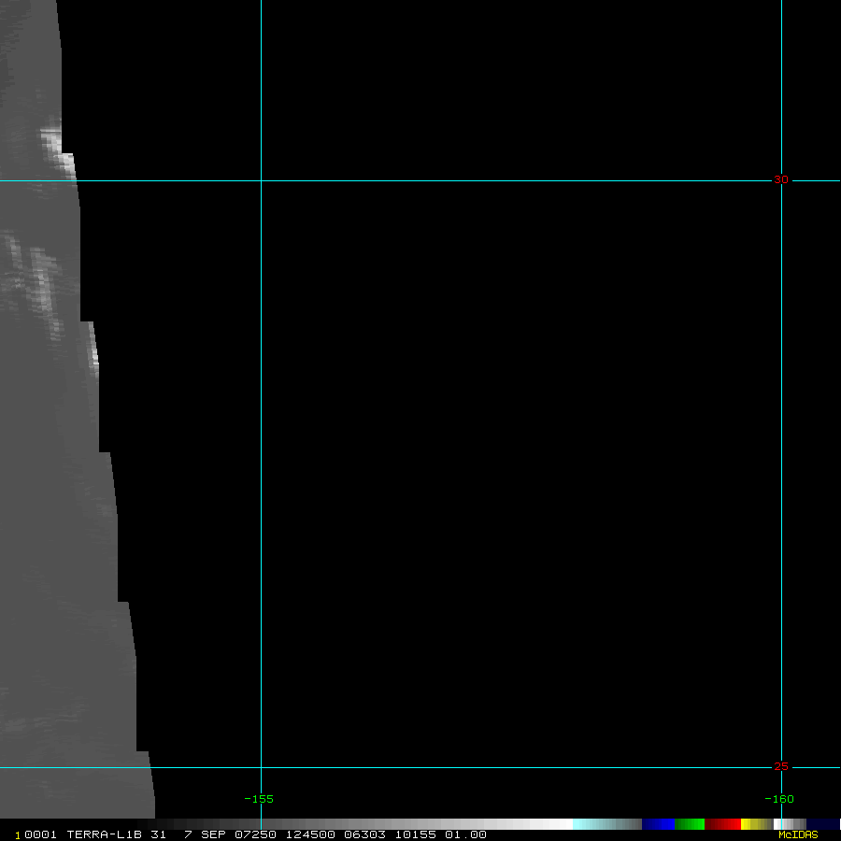841x841 pixels.
Task: Click the blue segment of the color bar
Action: (658, 824)
